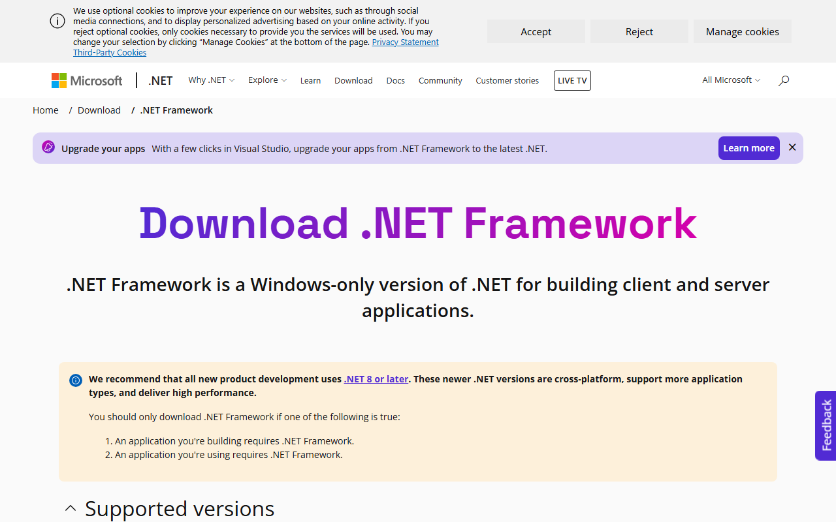The image size is (836, 522).
Task: Click the Supported versions heading text
Action: point(180,508)
